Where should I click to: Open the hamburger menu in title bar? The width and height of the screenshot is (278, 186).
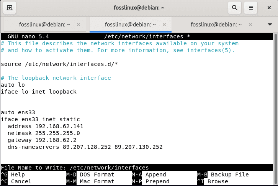[x=250, y=7]
